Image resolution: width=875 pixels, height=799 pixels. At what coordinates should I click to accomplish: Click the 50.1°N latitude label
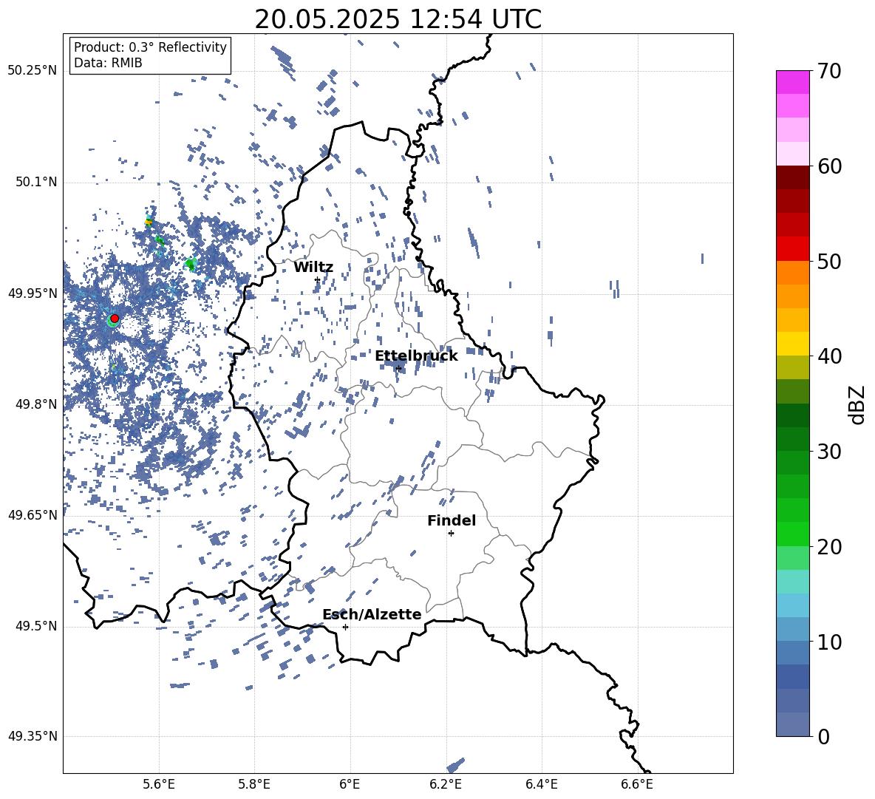(35, 182)
